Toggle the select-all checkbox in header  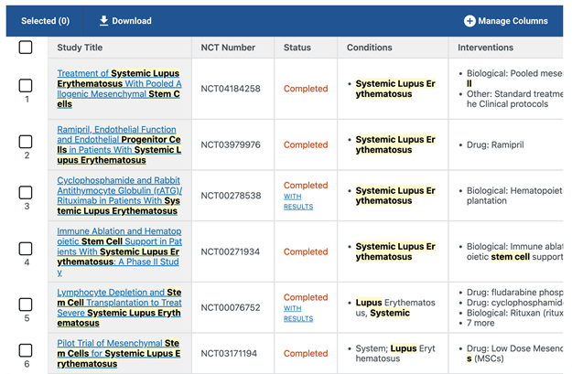pyautogui.click(x=26, y=48)
